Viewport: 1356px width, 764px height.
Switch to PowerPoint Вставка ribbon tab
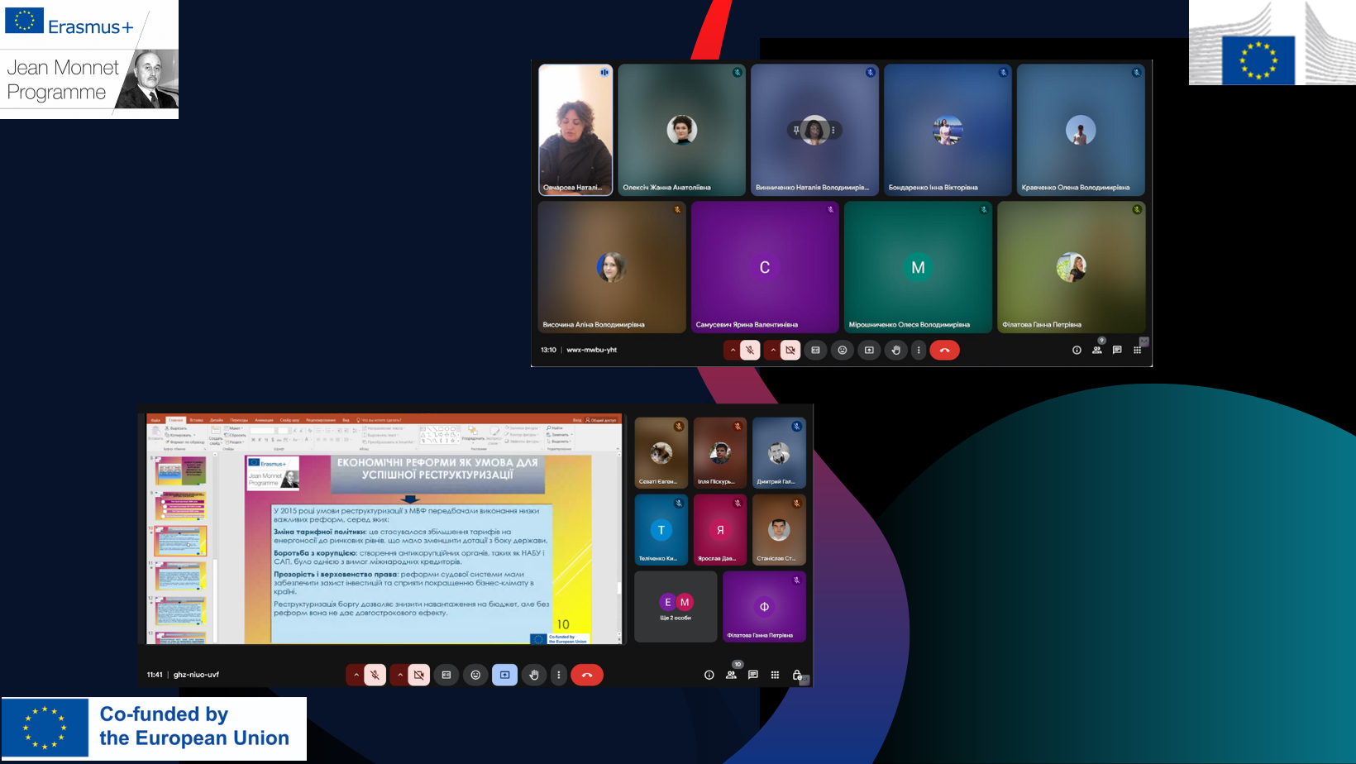point(196,420)
